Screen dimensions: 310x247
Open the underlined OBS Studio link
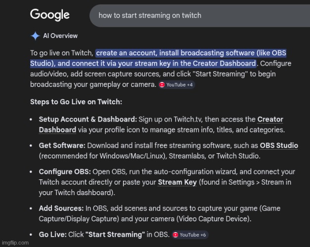[x=279, y=146]
